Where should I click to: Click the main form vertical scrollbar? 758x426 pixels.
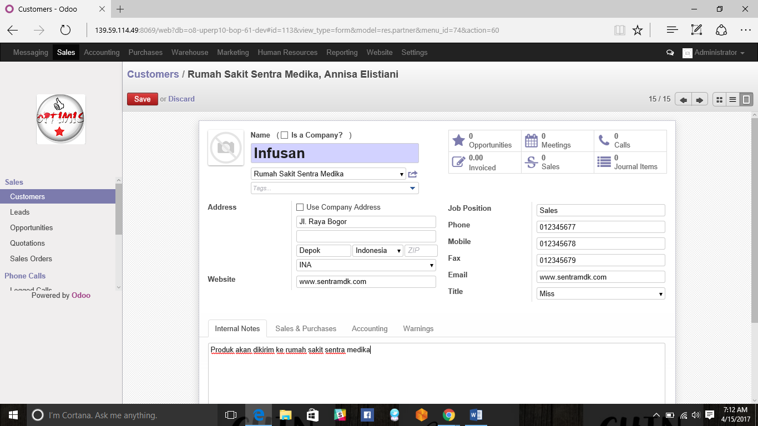point(755,220)
